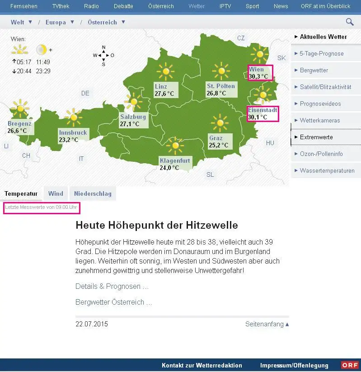
Task: Select the Niederschlag tab
Action: (x=93, y=193)
